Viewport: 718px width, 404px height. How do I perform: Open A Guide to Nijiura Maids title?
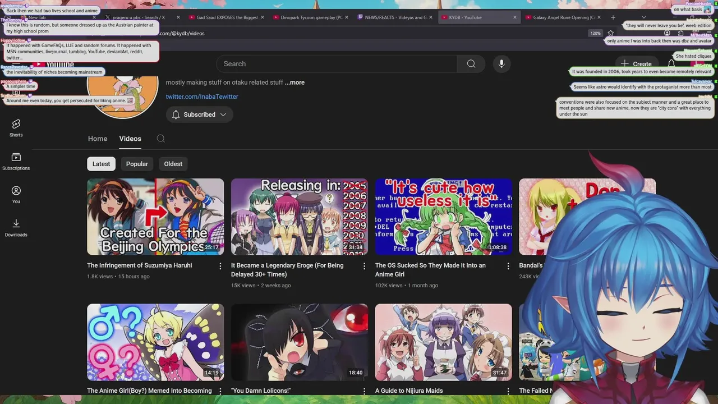(x=409, y=391)
